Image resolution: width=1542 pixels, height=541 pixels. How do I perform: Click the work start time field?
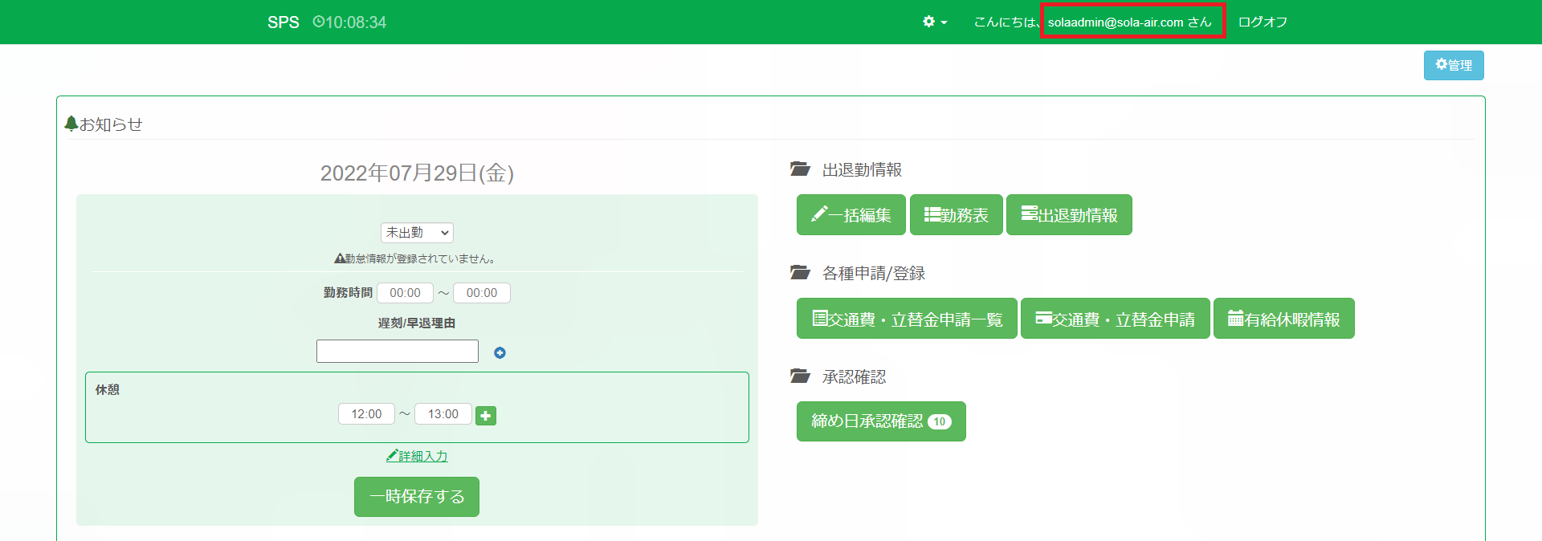click(405, 293)
